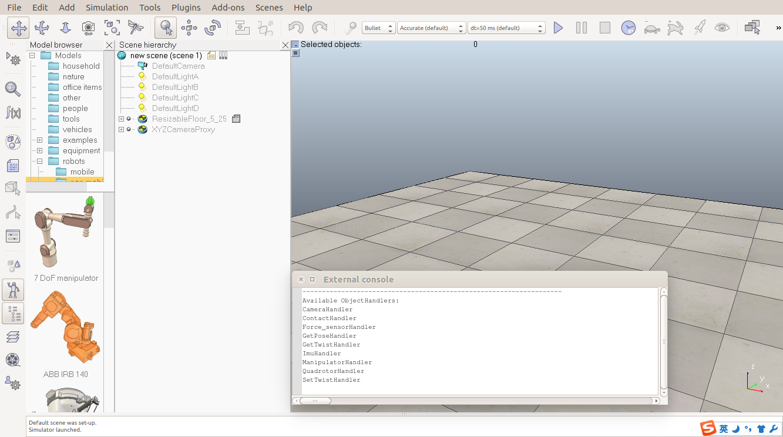Image resolution: width=783 pixels, height=437 pixels.
Task: Stop the simulation
Action: 605,28
